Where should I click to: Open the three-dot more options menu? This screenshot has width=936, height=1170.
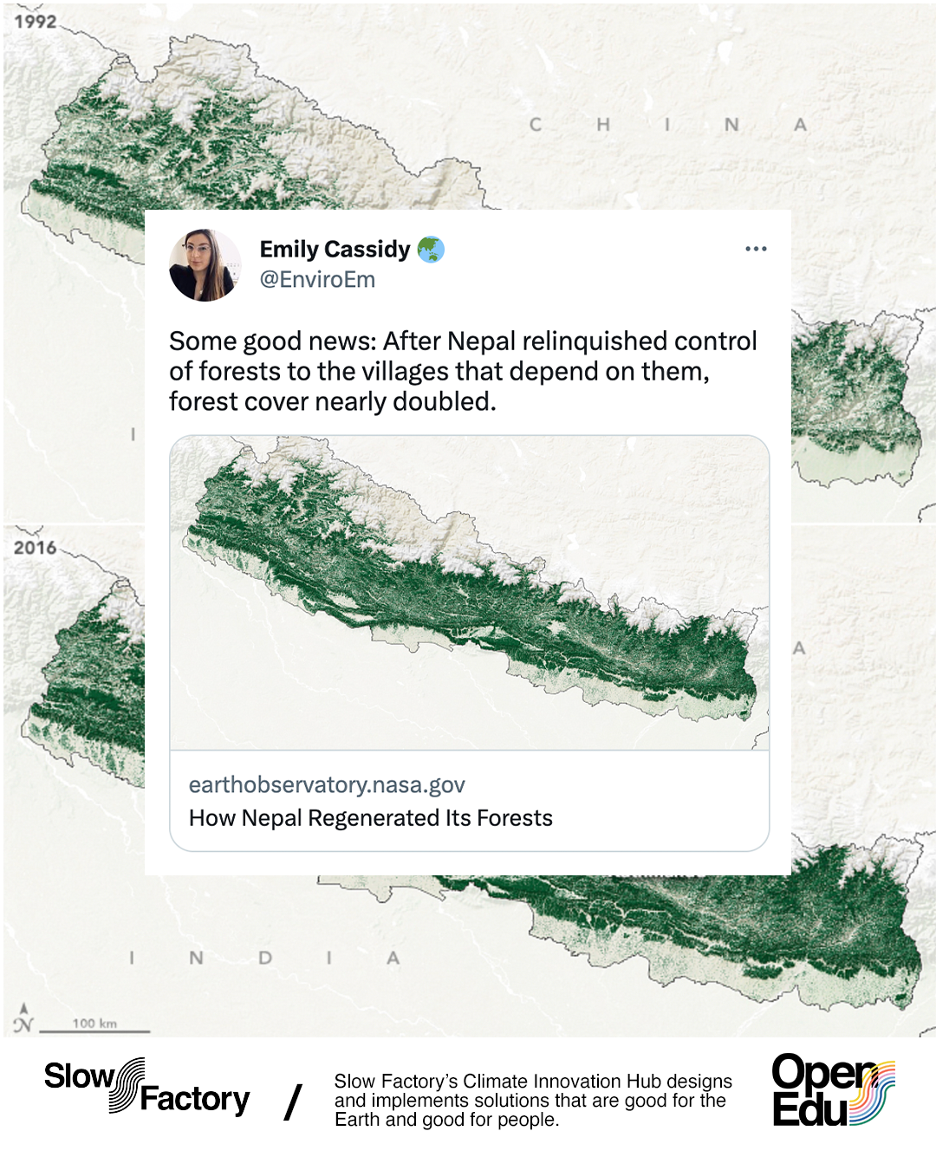[x=756, y=249]
